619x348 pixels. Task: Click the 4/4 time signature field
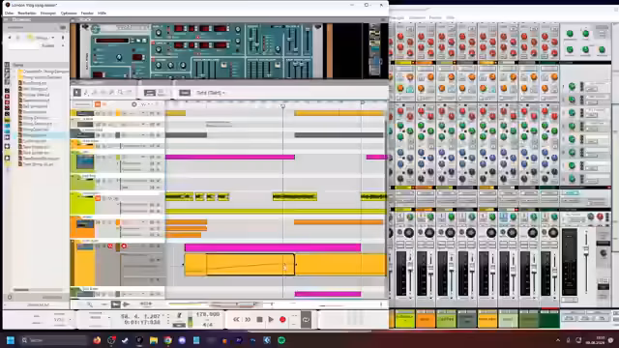coord(208,325)
